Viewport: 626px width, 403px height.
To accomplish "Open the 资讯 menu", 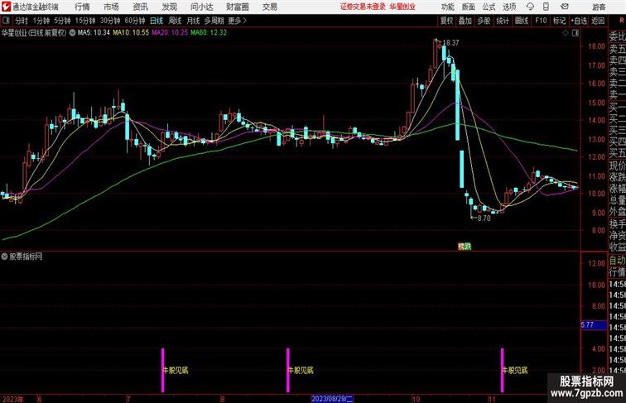I will click(140, 7).
